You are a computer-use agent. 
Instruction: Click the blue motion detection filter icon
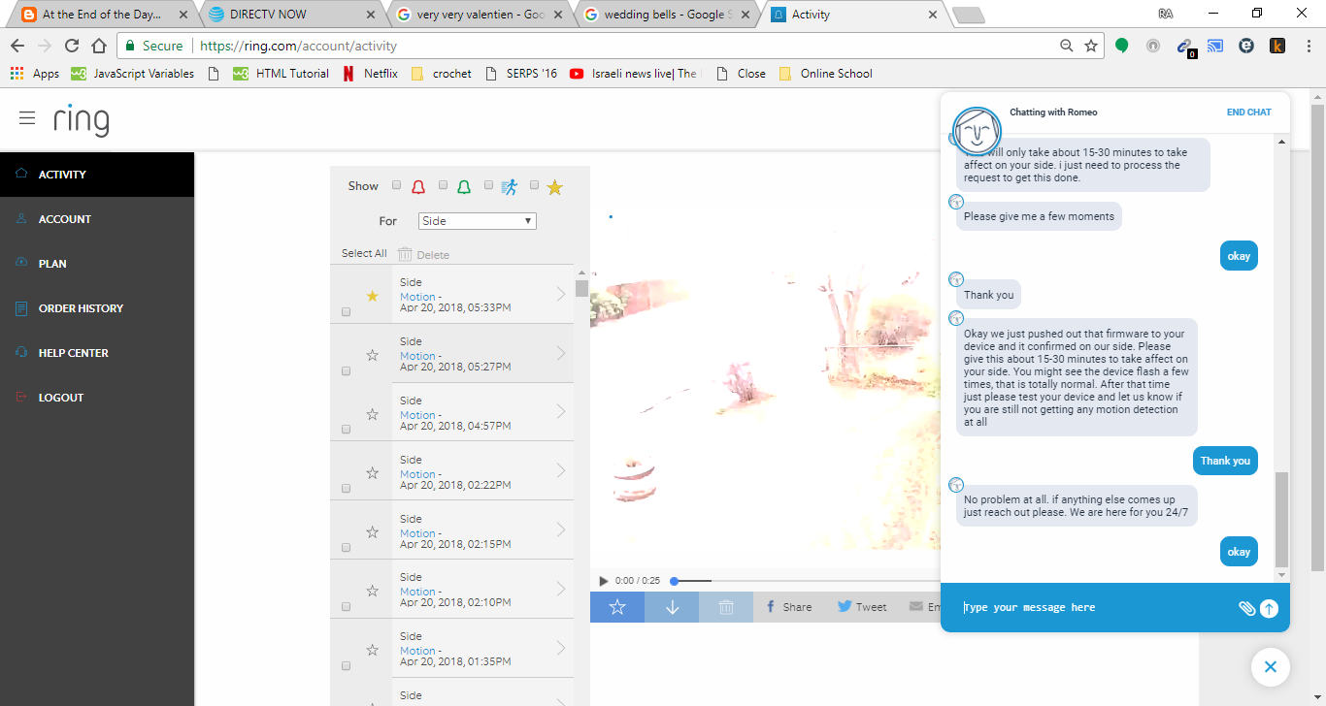point(509,186)
